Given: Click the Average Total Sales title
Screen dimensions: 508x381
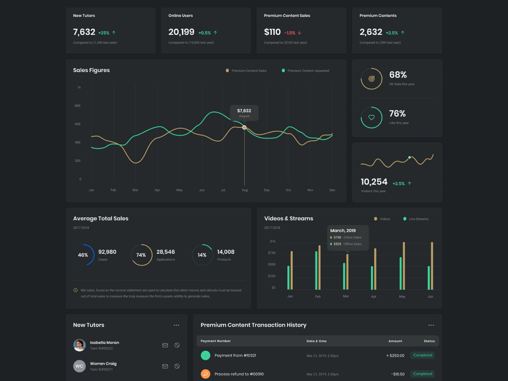Looking at the screenshot, I should tap(101, 218).
